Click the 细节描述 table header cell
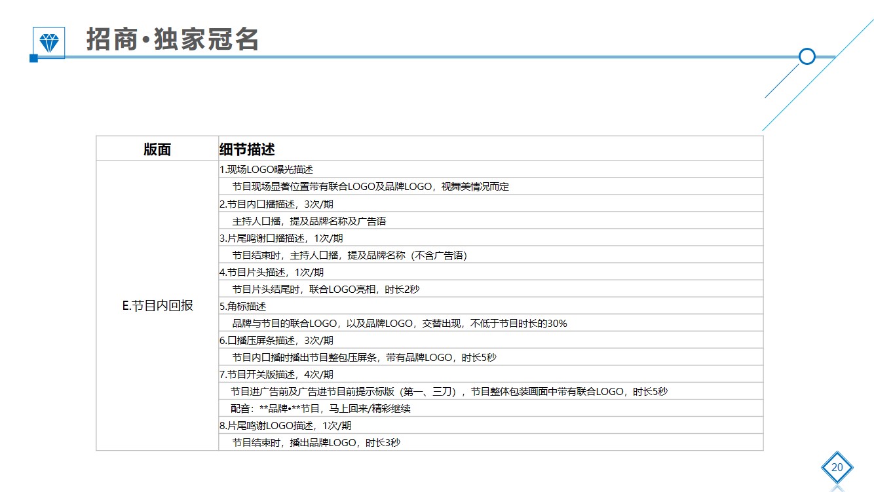Screen dimensions: 874x492 pyautogui.click(x=491, y=149)
